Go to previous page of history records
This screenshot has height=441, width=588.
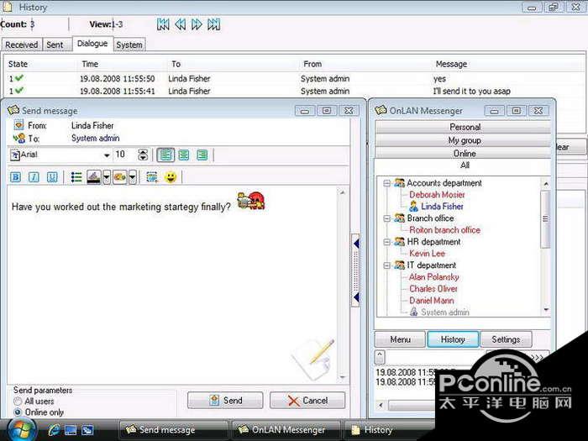(181, 24)
